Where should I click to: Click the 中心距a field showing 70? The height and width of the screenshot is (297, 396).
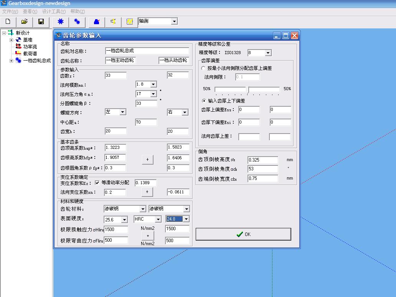pyautogui.click(x=146, y=122)
